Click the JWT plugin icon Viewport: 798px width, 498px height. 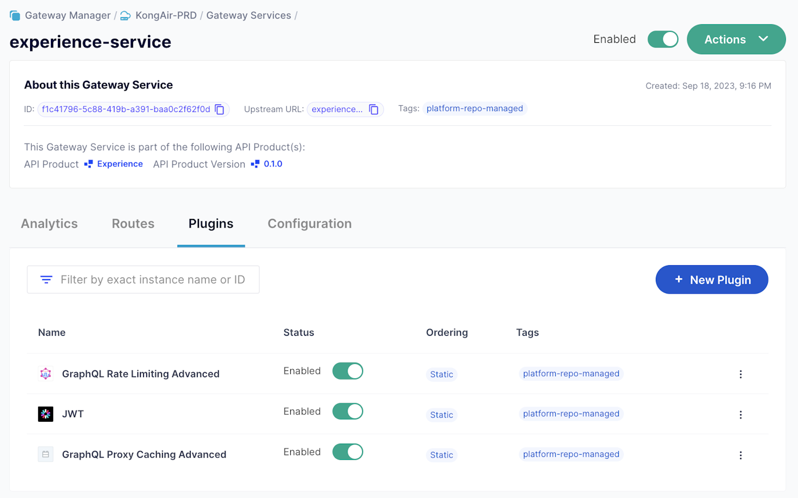coord(46,414)
